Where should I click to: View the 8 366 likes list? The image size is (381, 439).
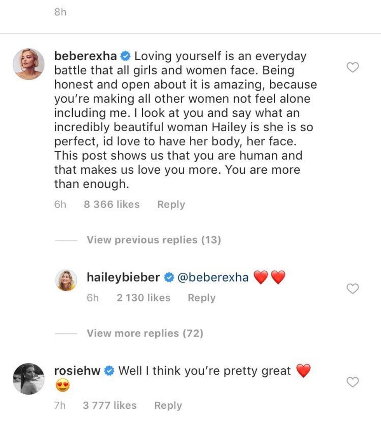pos(112,204)
